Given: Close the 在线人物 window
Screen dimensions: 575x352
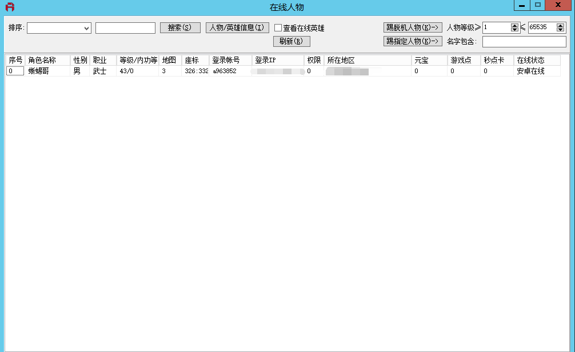Looking at the screenshot, I should click(x=558, y=6).
